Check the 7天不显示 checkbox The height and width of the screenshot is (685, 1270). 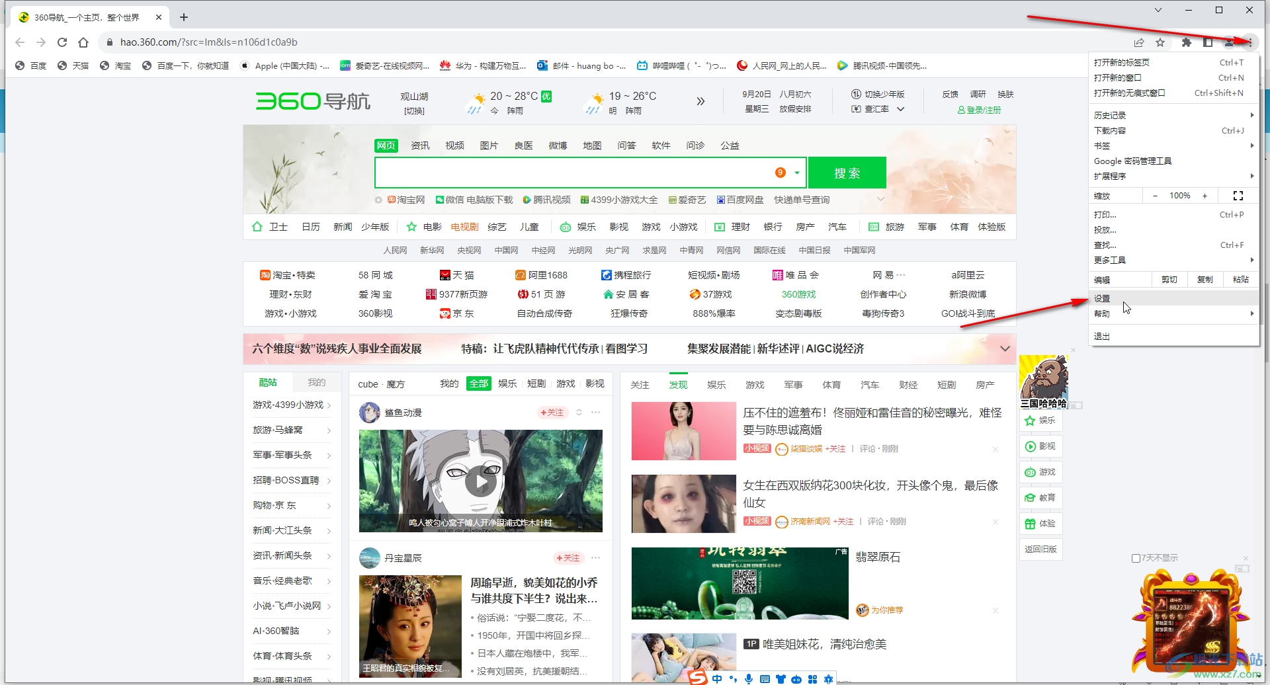(1136, 558)
